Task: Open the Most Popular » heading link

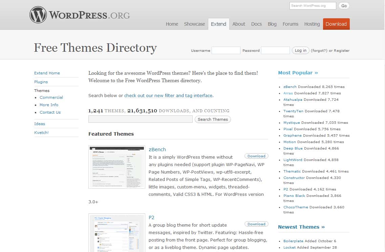Action: (x=298, y=73)
